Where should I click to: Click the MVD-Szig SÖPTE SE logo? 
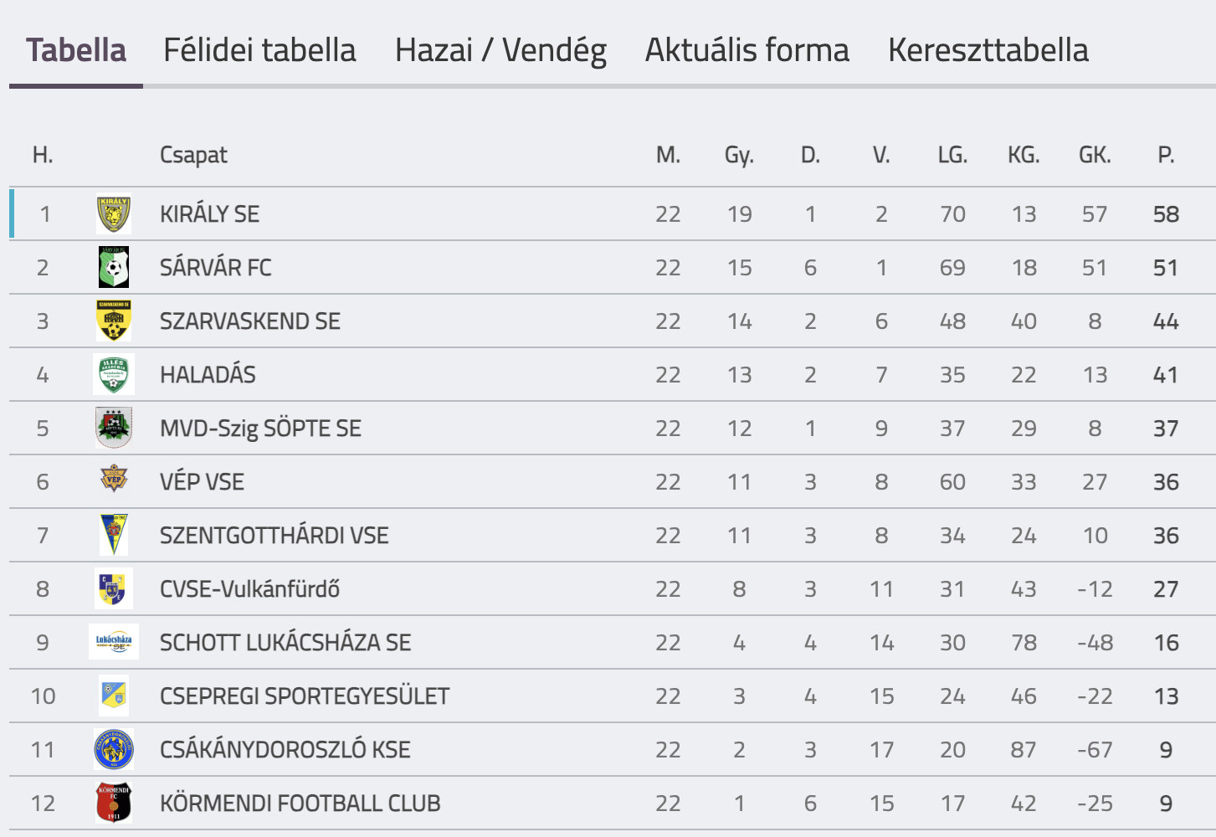coord(114,429)
